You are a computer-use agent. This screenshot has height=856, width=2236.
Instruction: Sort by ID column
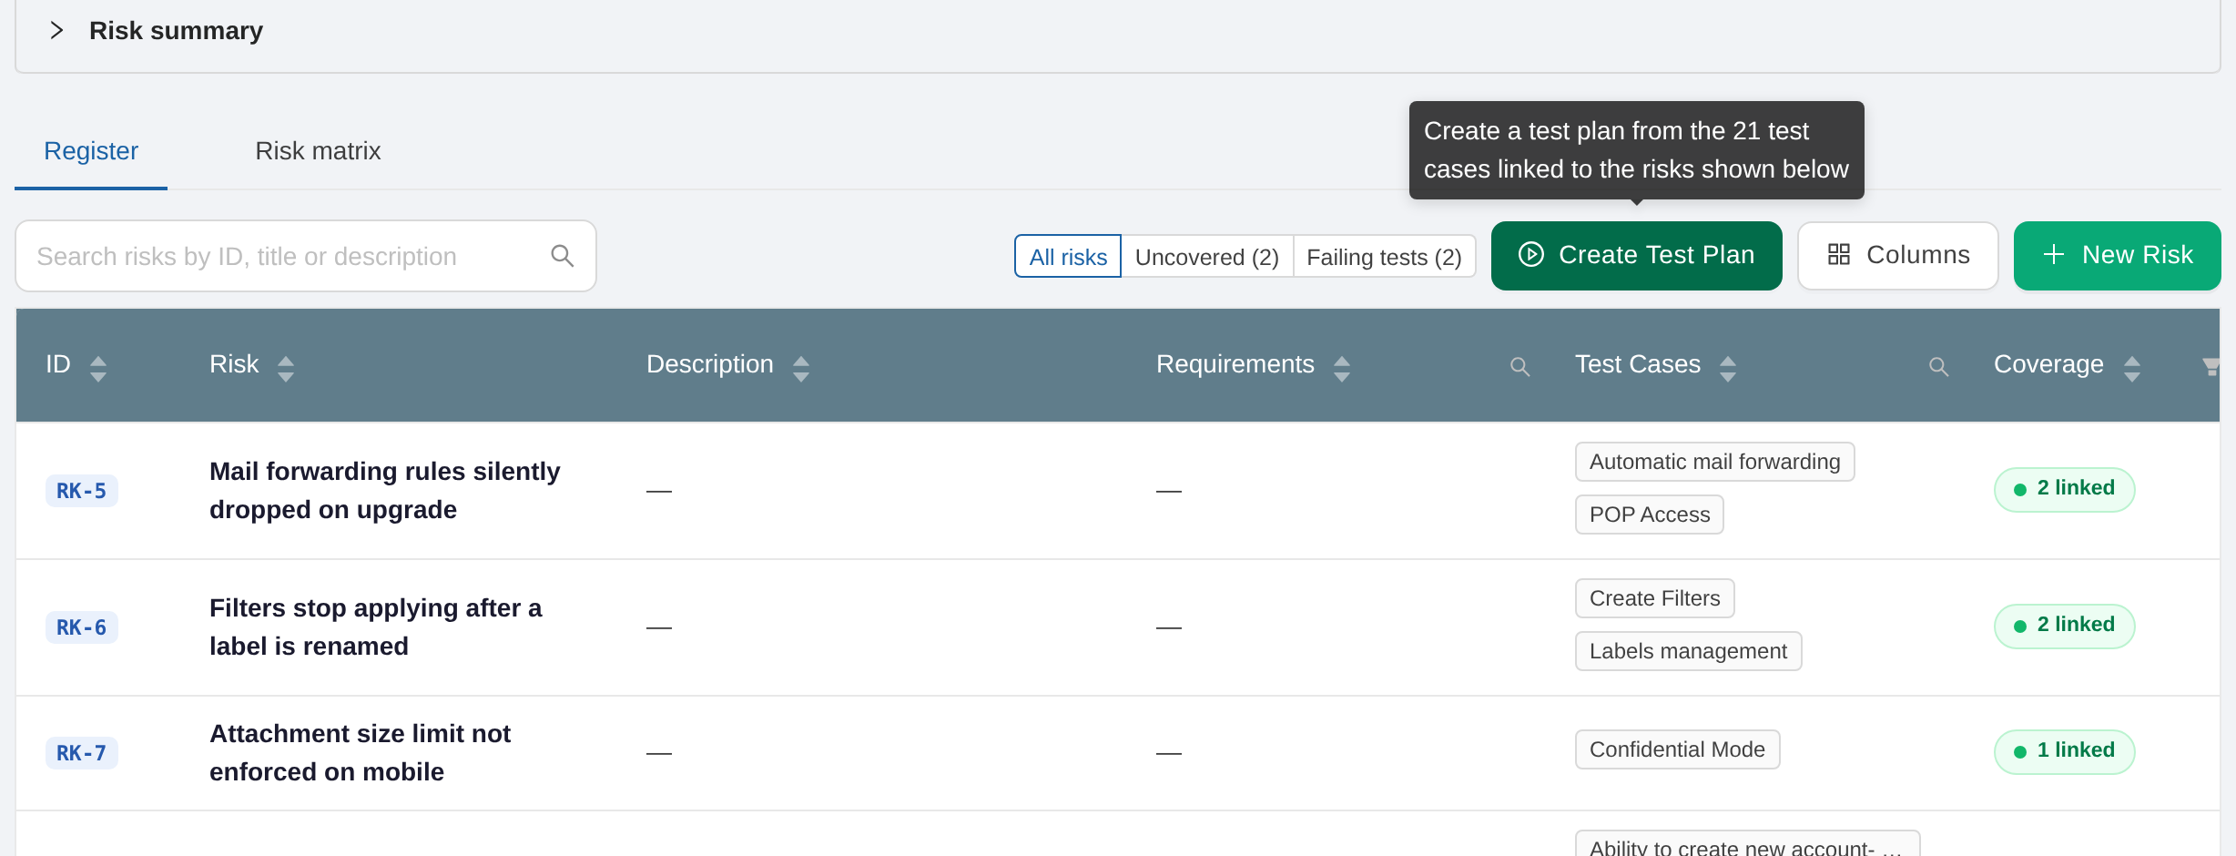tap(98, 368)
